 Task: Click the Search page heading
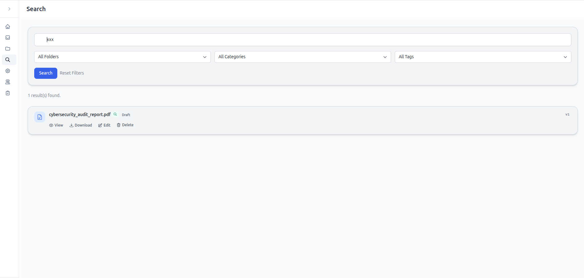(36, 9)
